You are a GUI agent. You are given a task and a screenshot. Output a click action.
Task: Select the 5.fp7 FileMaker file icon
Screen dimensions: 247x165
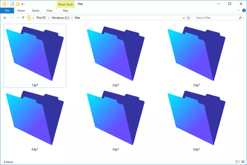(116, 118)
